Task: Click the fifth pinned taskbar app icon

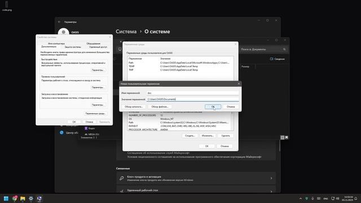Action: [39, 198]
